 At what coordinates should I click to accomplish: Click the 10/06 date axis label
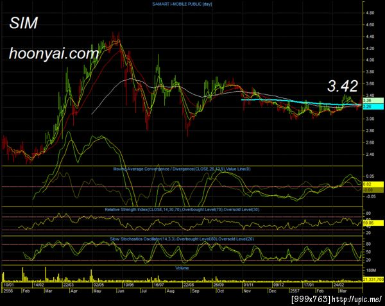129,285
